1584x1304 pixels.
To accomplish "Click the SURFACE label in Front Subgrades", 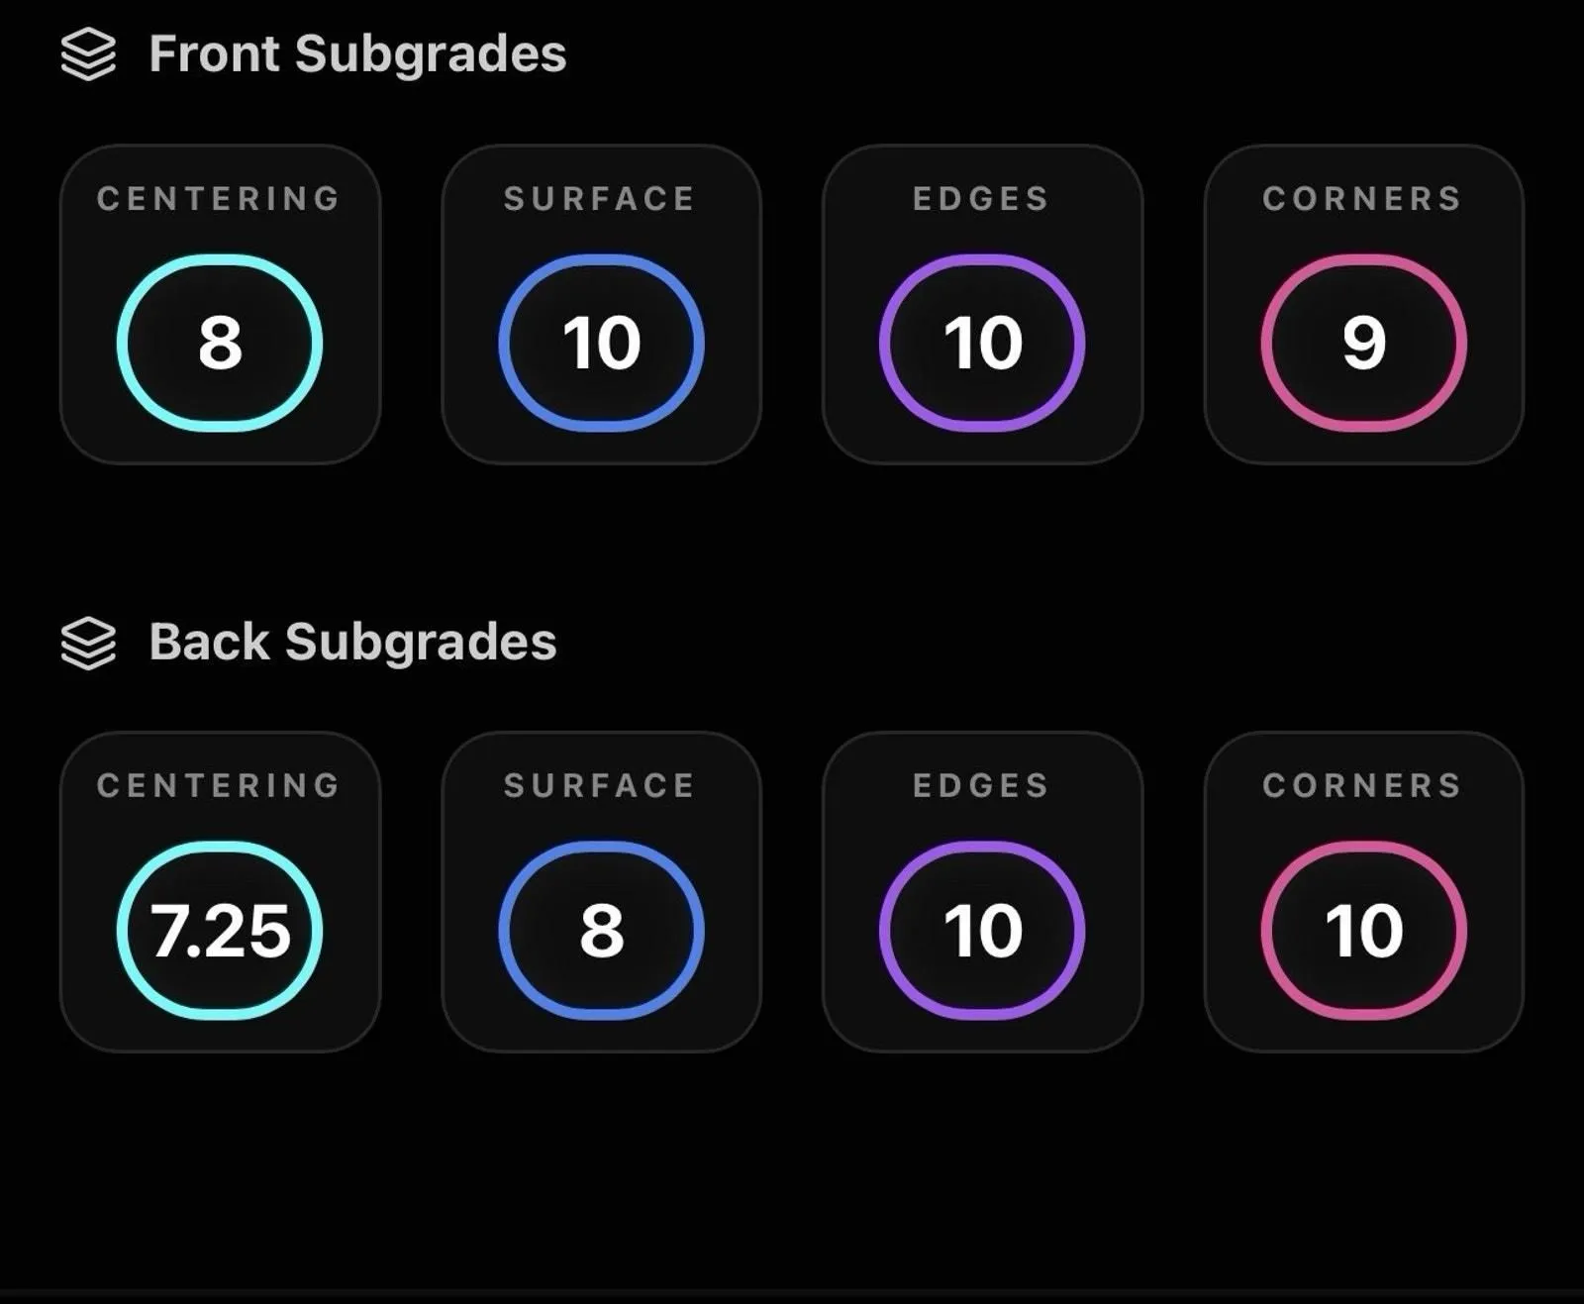I will pos(600,198).
